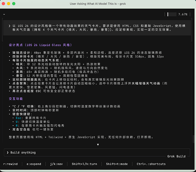Click the cyan 'U' shortcut text
The width and height of the screenshot is (196, 172).
[x=17, y=122]
